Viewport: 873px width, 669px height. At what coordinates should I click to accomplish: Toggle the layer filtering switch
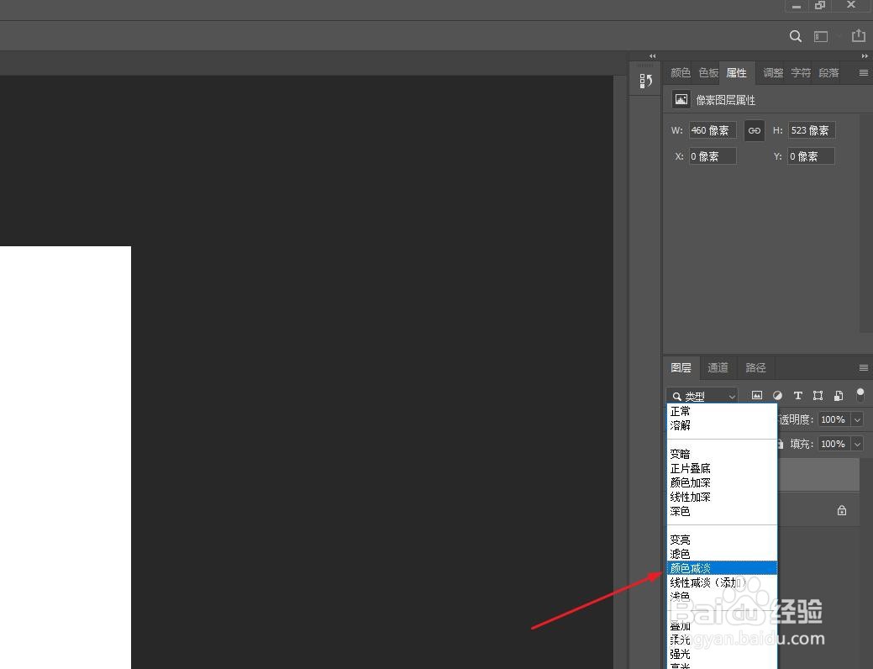pyautogui.click(x=860, y=395)
